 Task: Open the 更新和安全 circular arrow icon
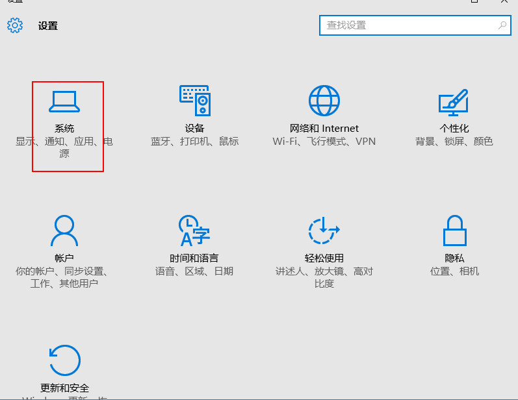(65, 360)
